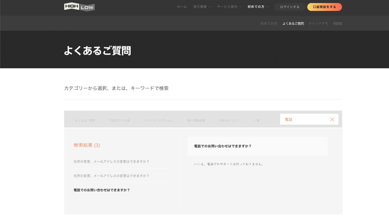
Task: Click the ログインする button
Action: tap(290, 7)
